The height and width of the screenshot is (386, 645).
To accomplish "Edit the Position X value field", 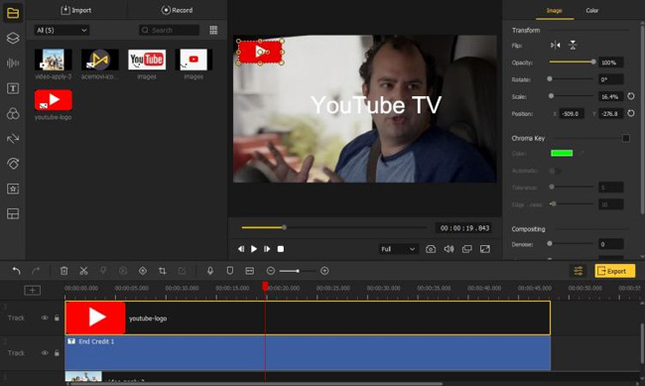I will point(572,113).
